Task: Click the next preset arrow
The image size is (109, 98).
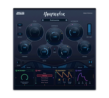Action: click(x=66, y=20)
